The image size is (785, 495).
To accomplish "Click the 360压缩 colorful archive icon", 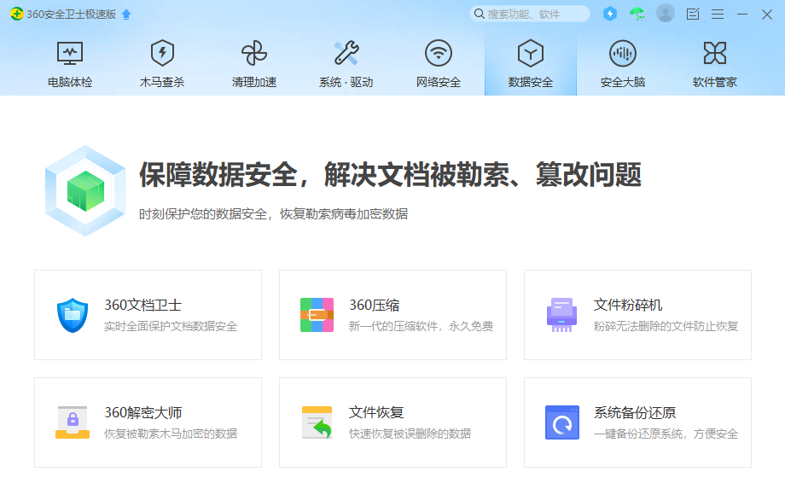I will click(317, 315).
